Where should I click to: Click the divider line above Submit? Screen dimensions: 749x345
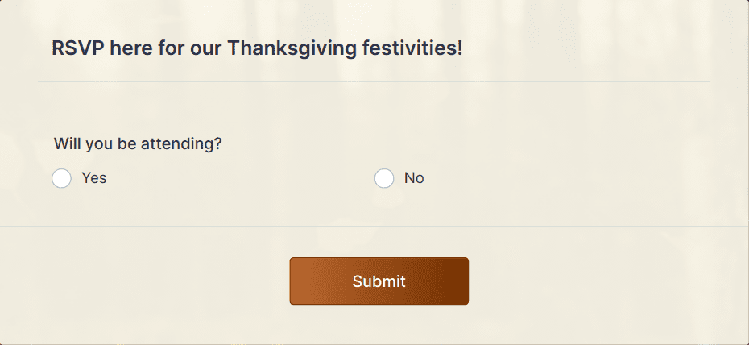coord(374,227)
